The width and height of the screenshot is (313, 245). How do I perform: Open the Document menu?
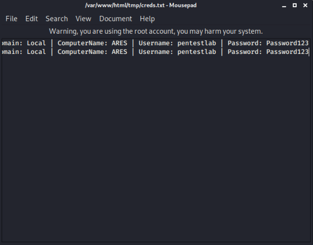pyautogui.click(x=116, y=19)
